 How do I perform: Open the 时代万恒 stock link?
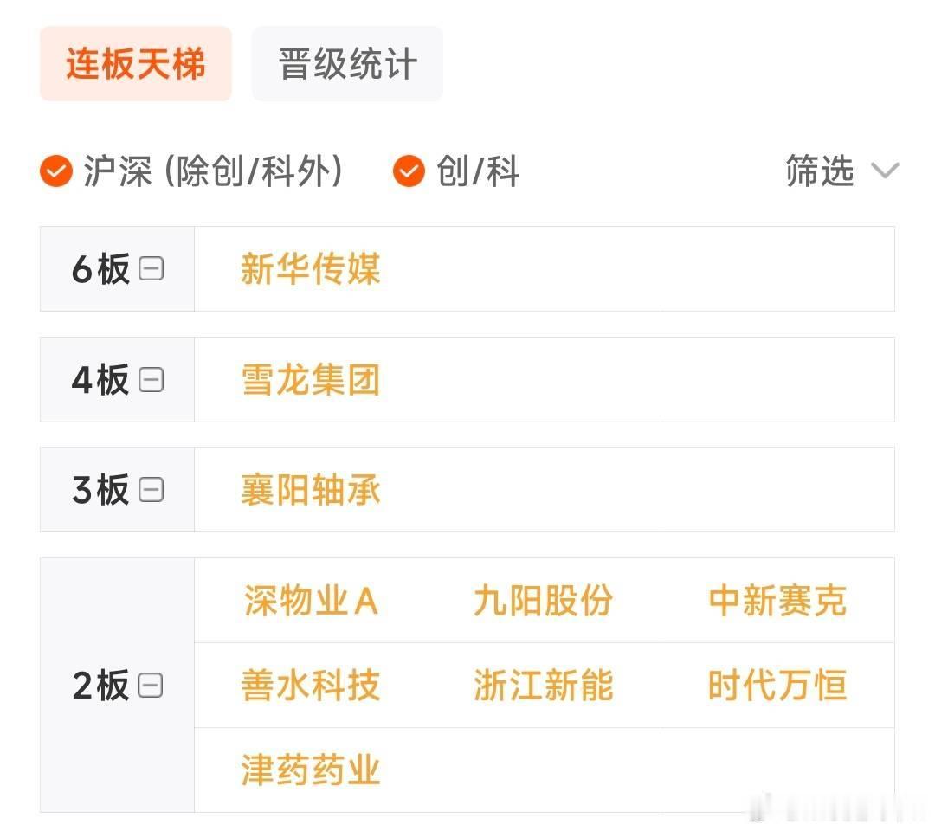pyautogui.click(x=777, y=685)
